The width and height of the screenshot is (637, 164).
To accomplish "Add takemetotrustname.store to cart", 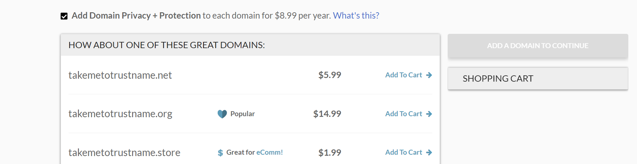I will (403, 152).
